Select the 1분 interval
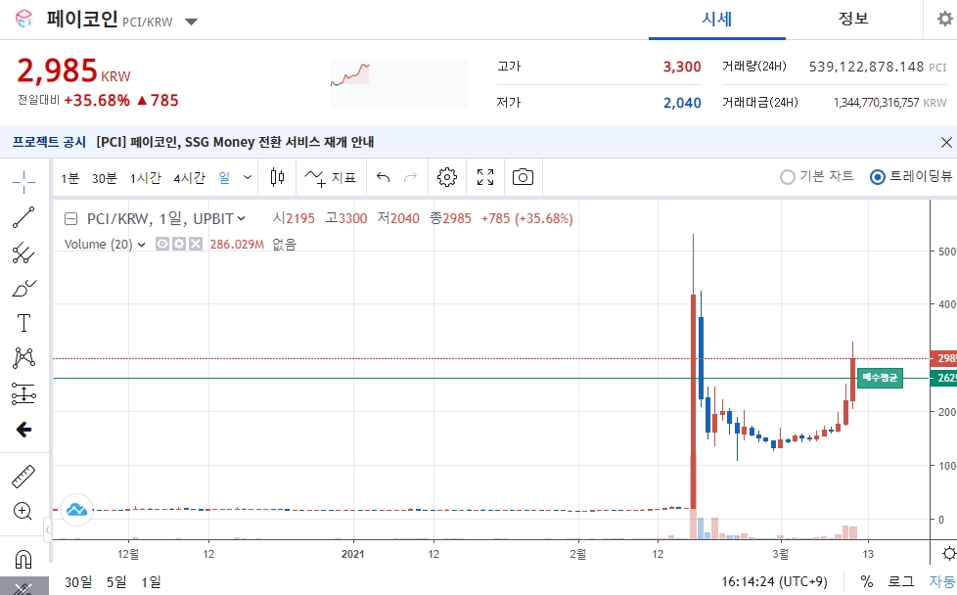The image size is (957, 595). pos(69,178)
